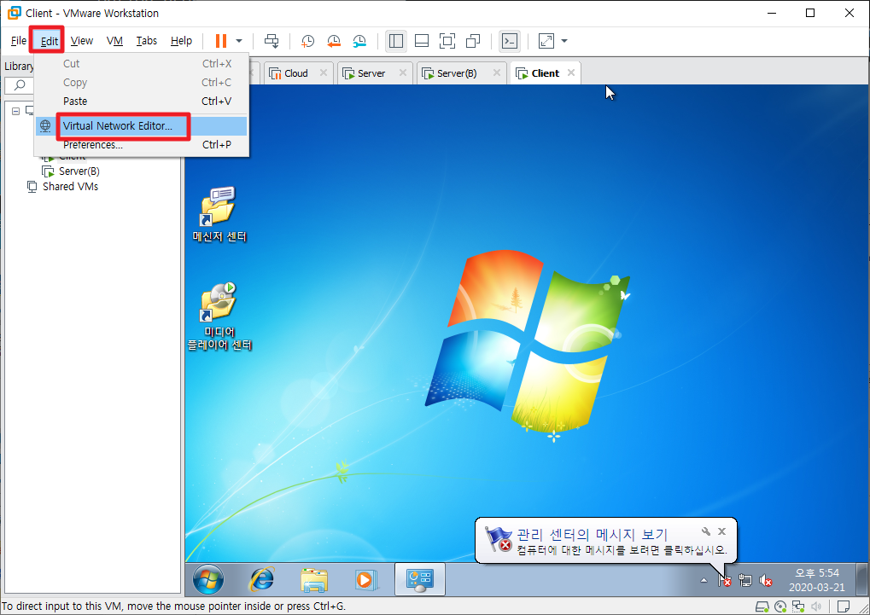Take a snapshot of this VM
870x615 pixels.
coord(307,41)
